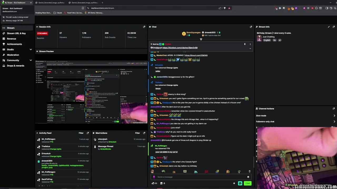337x189 pixels.
Task: Click the Stream Preview video thumbnail
Action: 91,92
